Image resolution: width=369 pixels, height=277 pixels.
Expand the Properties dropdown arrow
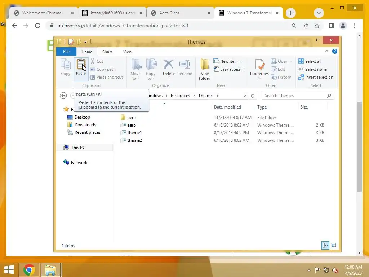(259, 78)
